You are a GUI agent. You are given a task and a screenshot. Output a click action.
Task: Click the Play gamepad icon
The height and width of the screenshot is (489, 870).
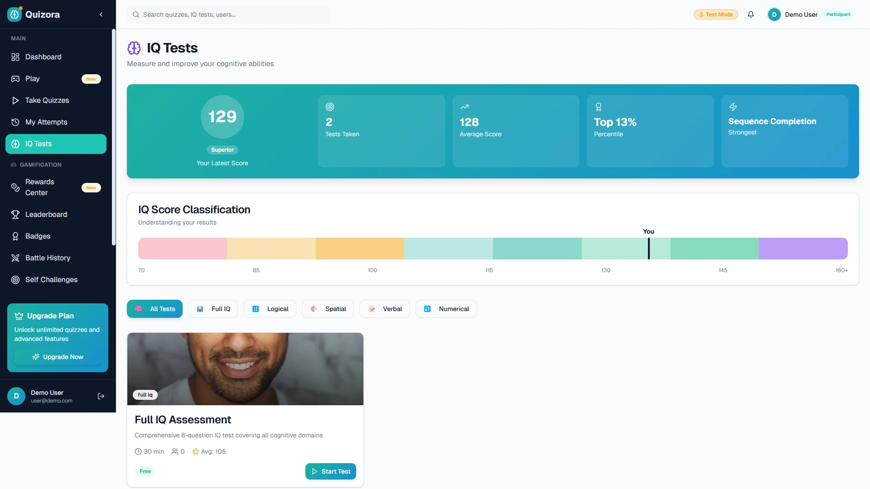pos(15,79)
